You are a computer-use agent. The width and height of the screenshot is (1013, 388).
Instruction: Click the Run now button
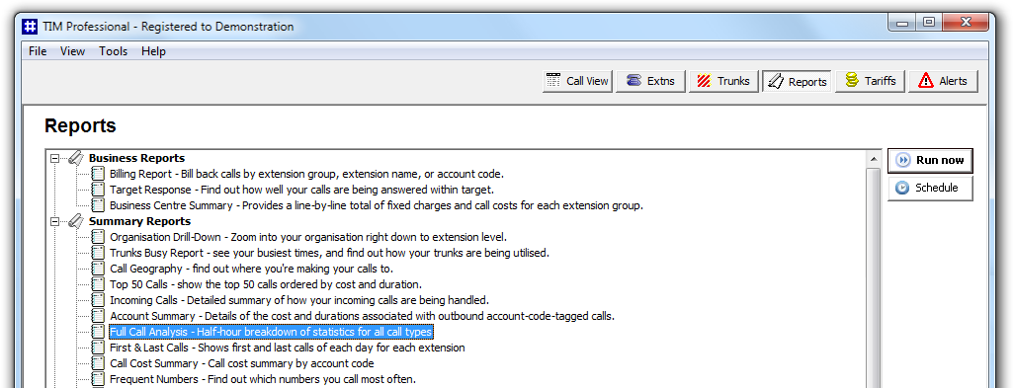point(930,160)
